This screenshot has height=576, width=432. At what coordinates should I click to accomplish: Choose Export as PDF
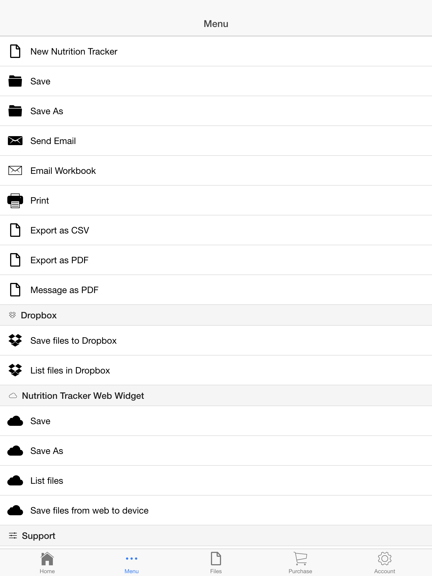pyautogui.click(x=216, y=260)
